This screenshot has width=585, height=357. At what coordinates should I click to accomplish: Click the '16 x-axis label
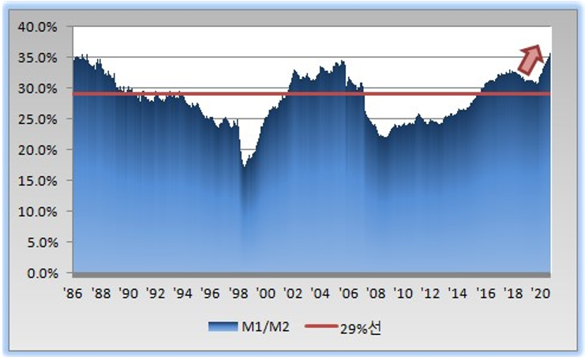[486, 294]
